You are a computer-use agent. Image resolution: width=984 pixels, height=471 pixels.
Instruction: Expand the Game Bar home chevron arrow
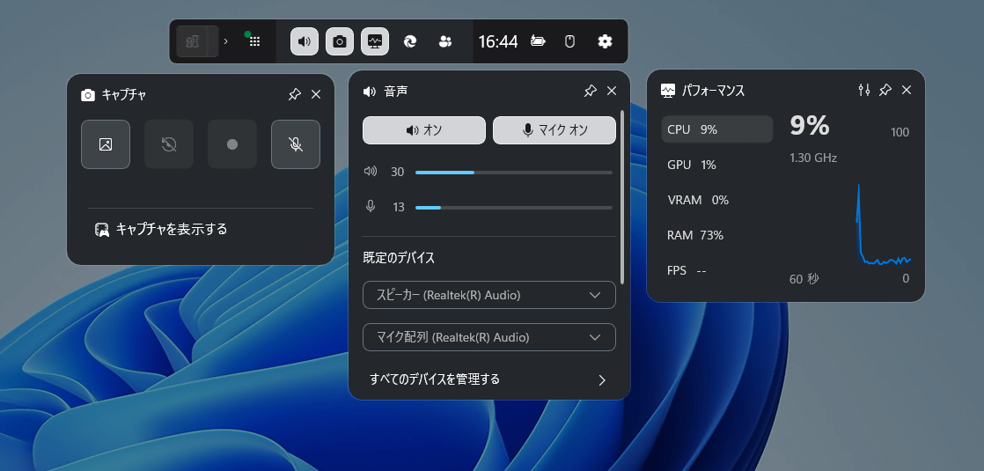226,41
